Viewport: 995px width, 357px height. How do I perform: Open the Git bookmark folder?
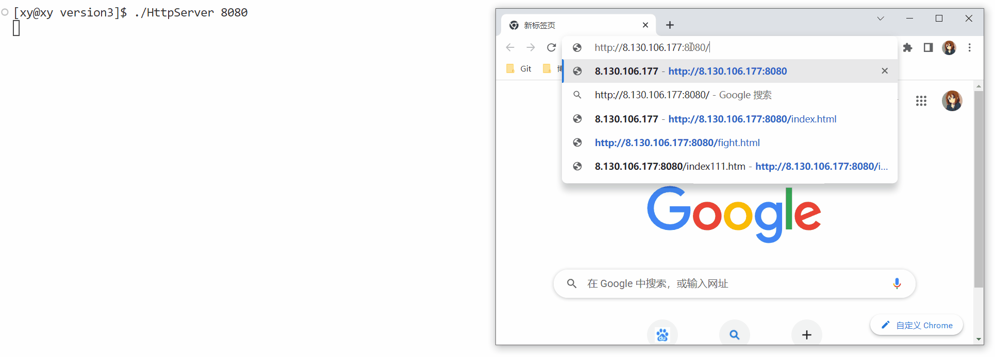coord(519,68)
